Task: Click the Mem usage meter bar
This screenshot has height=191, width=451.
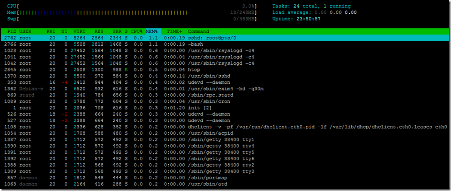Action: coord(132,13)
